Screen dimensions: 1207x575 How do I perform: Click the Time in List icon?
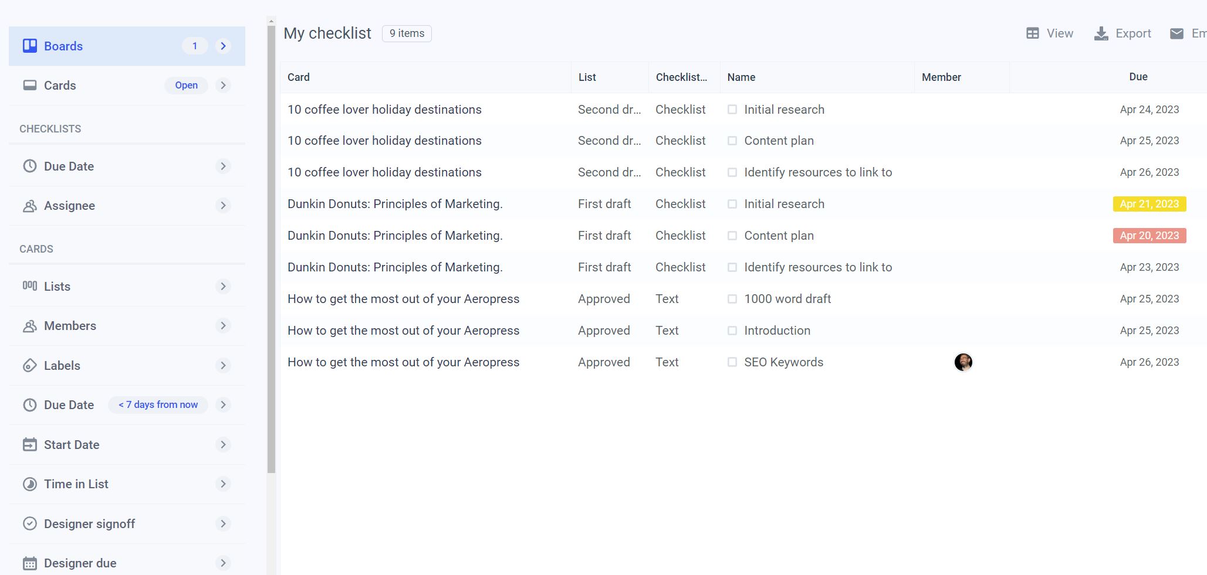(30, 484)
